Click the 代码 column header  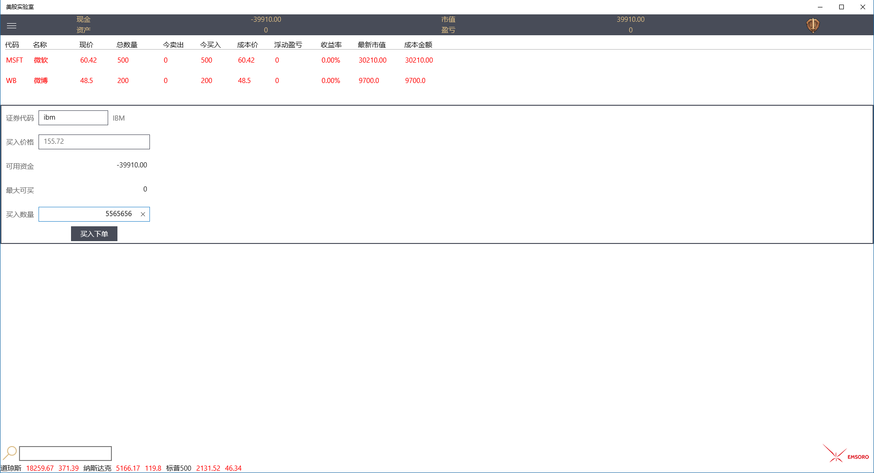(x=12, y=45)
